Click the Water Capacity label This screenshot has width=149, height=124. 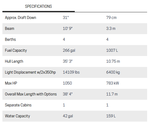(17, 116)
